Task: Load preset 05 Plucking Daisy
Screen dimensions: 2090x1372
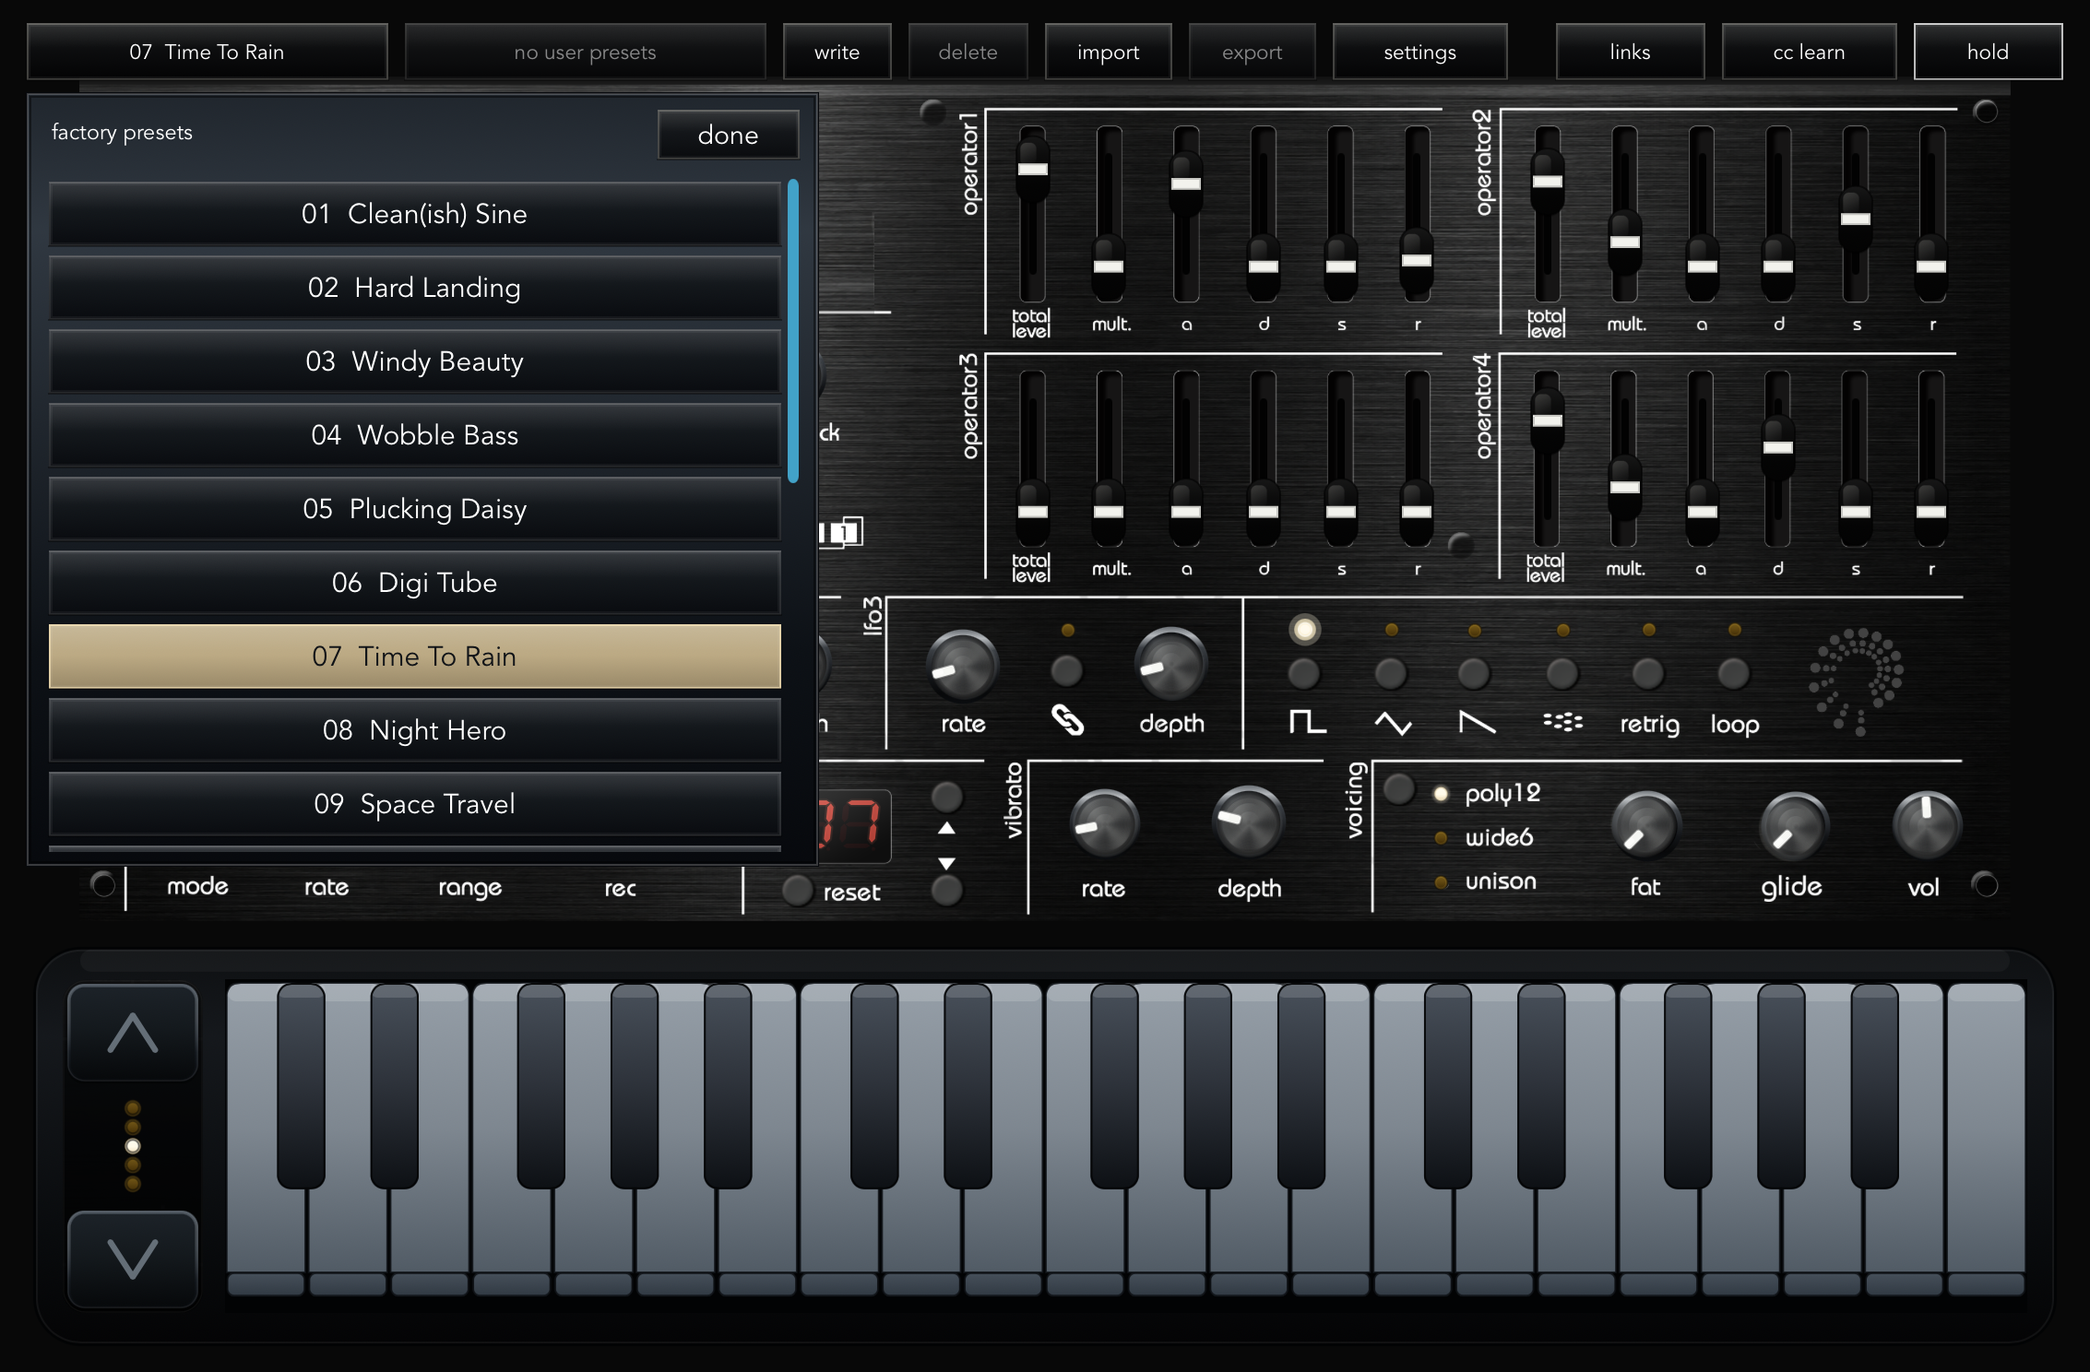Action: [415, 509]
